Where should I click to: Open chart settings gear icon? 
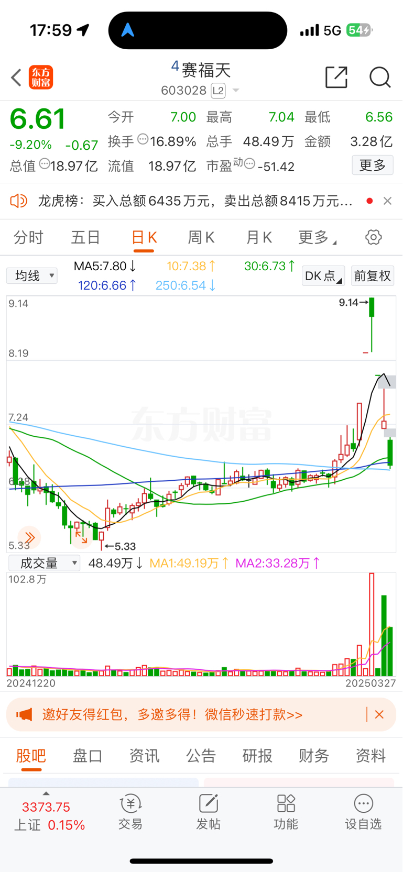click(374, 237)
